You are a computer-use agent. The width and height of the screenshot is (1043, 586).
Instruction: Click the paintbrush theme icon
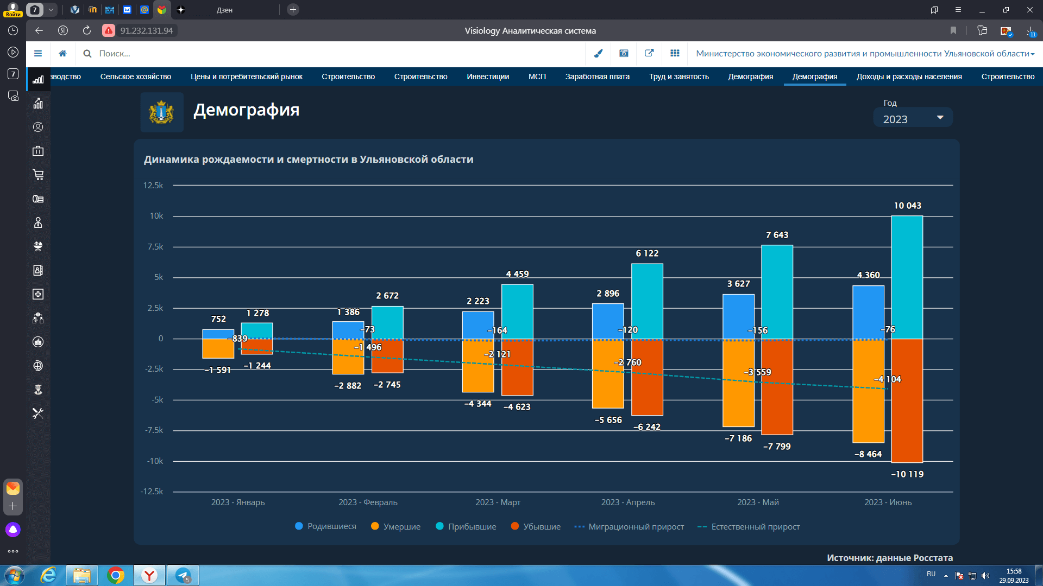(598, 53)
